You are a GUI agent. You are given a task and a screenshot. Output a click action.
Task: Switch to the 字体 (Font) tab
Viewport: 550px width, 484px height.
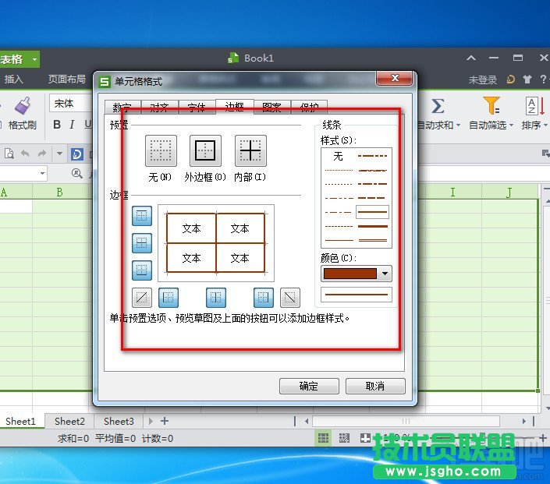[x=197, y=108]
